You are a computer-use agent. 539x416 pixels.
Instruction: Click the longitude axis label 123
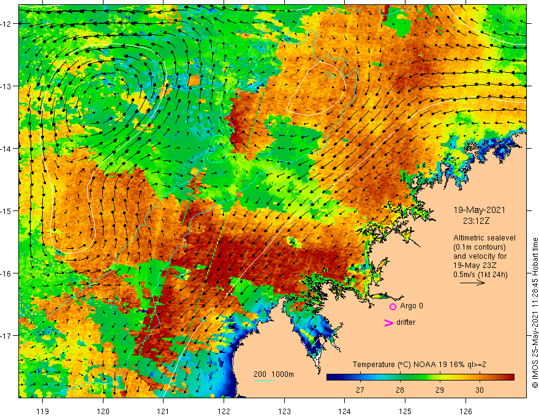284,411
